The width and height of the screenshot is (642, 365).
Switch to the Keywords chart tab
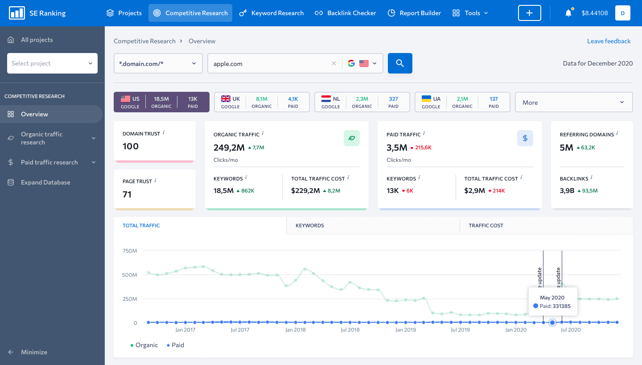(x=373, y=226)
